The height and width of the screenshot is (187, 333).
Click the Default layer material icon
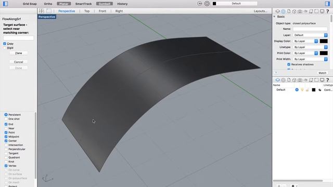[320, 90]
